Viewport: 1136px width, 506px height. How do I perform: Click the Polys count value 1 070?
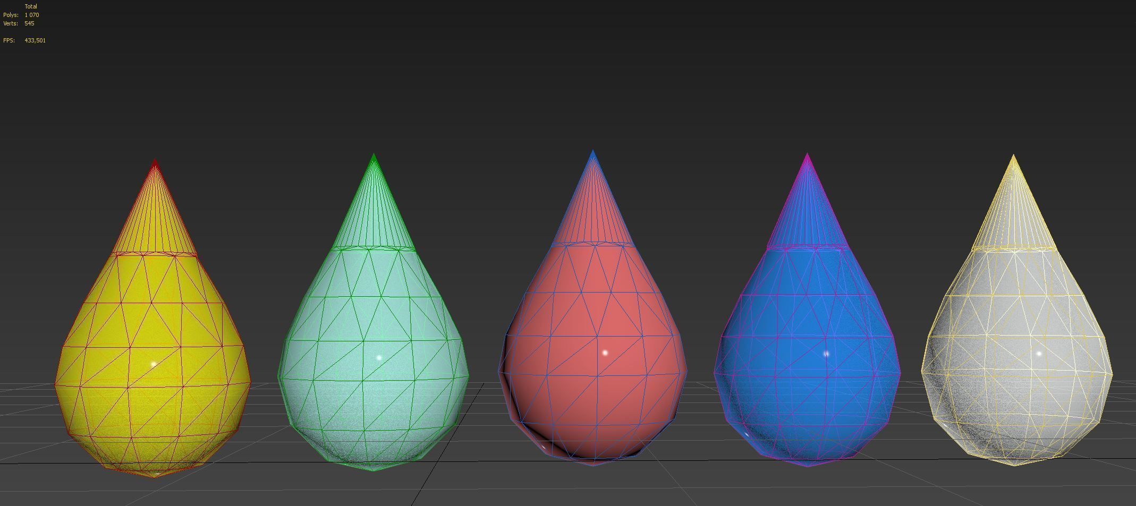click(x=32, y=15)
